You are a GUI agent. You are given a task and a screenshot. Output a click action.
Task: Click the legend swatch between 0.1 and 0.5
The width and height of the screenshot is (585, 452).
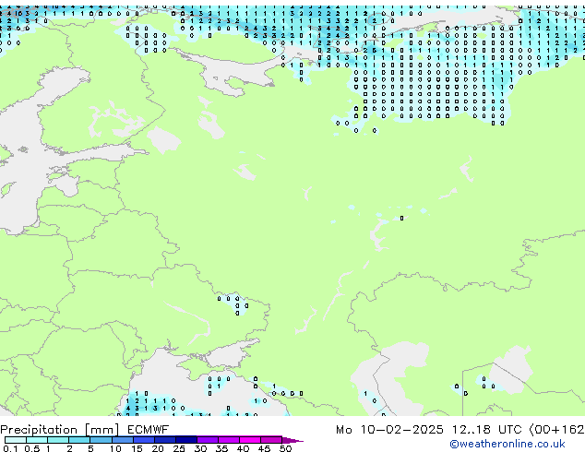point(16,440)
